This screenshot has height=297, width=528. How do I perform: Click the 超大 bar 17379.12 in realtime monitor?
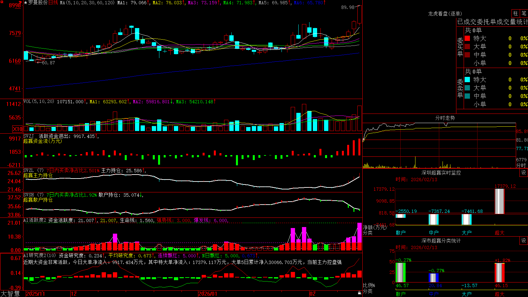pyautogui.click(x=500, y=201)
